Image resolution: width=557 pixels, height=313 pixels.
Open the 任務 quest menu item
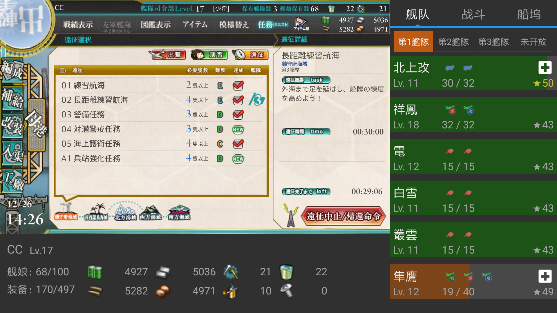(273, 25)
